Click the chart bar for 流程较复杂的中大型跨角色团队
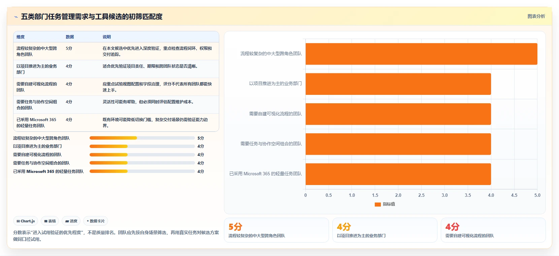 point(421,54)
